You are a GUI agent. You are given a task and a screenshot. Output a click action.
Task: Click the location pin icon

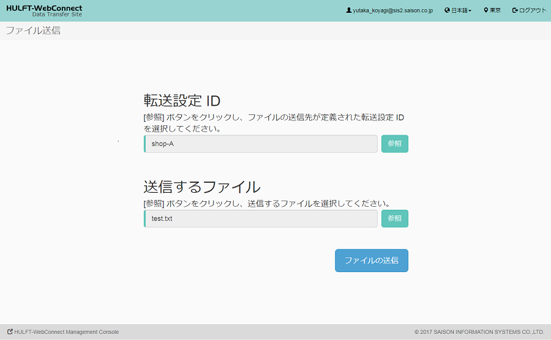click(486, 10)
